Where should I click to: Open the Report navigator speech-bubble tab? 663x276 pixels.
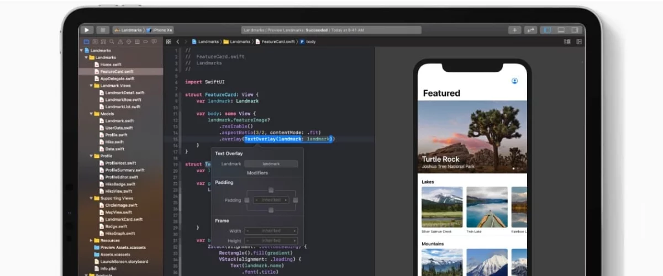[x=153, y=41]
